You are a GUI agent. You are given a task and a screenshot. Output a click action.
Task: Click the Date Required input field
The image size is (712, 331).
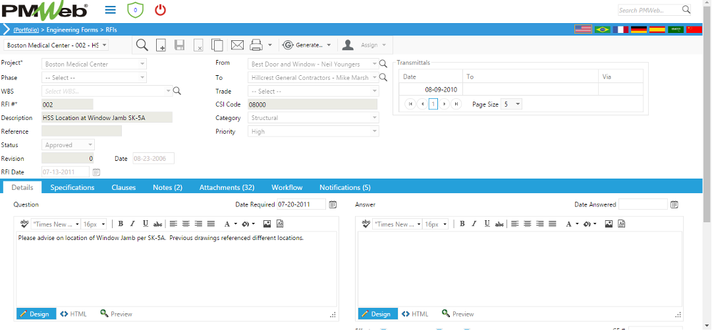click(x=301, y=204)
